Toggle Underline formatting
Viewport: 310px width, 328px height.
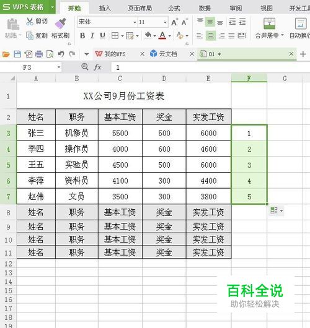click(x=102, y=36)
